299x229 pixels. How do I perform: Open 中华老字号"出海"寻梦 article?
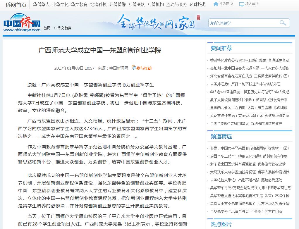click(x=246, y=211)
